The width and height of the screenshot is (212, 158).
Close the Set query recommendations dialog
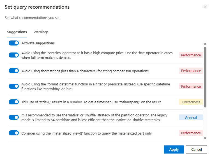tap(205, 7)
